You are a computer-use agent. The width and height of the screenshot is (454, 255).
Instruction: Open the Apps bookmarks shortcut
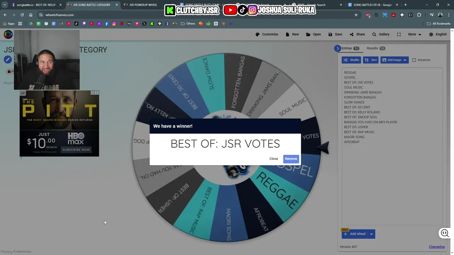pos(9,24)
